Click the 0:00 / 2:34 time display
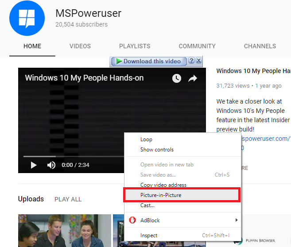 point(76,165)
